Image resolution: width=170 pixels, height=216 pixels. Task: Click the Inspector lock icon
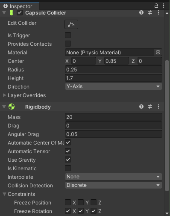[156, 6]
